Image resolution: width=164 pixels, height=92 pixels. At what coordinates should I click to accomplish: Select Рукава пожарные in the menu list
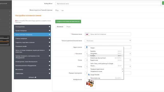coord(33,31)
